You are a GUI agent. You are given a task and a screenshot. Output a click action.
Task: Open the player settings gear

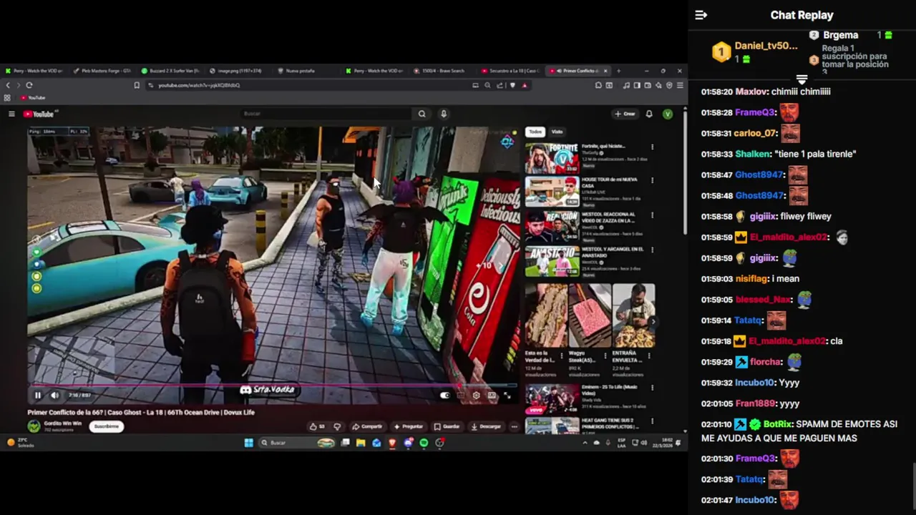click(476, 395)
